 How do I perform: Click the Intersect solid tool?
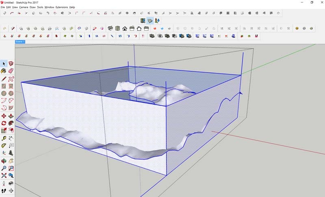point(160,36)
